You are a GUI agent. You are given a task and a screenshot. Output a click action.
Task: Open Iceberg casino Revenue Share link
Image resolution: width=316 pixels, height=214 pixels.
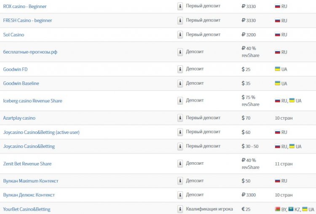[32, 101]
